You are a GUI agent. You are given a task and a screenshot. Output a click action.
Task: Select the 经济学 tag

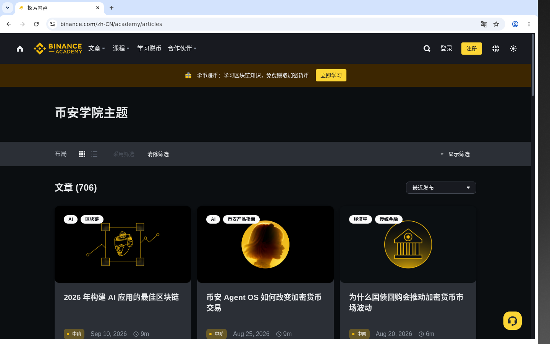coord(360,219)
